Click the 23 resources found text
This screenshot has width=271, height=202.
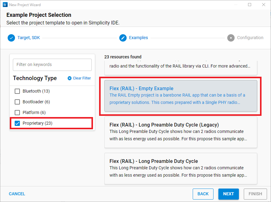[x=123, y=57]
